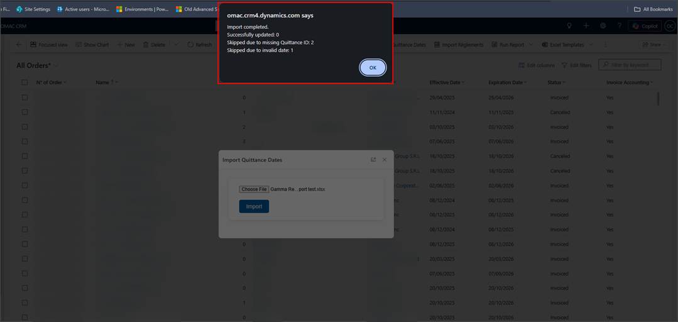Select the row with effective date 20/03/2025
The image size is (678, 322).
pos(25,259)
